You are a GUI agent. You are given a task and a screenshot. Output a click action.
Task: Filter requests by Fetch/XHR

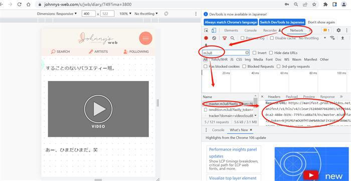click(220, 59)
